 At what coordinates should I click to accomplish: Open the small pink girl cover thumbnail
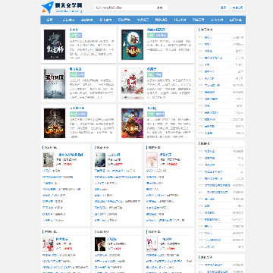152,159
